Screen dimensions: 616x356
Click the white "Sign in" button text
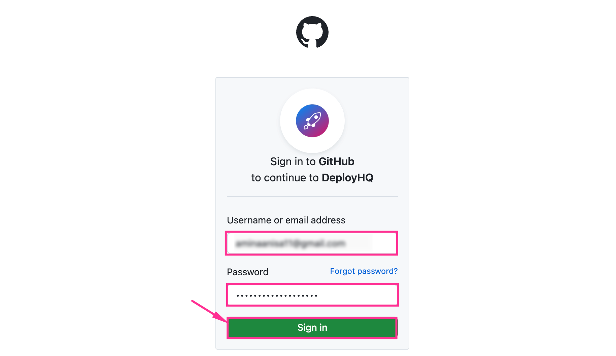[x=312, y=327]
